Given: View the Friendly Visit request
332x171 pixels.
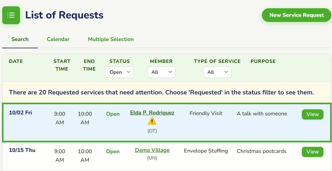Looking at the screenshot, I should [313, 114].
